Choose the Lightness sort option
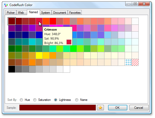Screen dimensions: 155x118 pyautogui.click(x=62, y=100)
